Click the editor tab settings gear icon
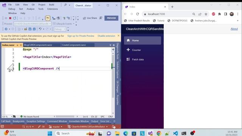 coord(114,45)
